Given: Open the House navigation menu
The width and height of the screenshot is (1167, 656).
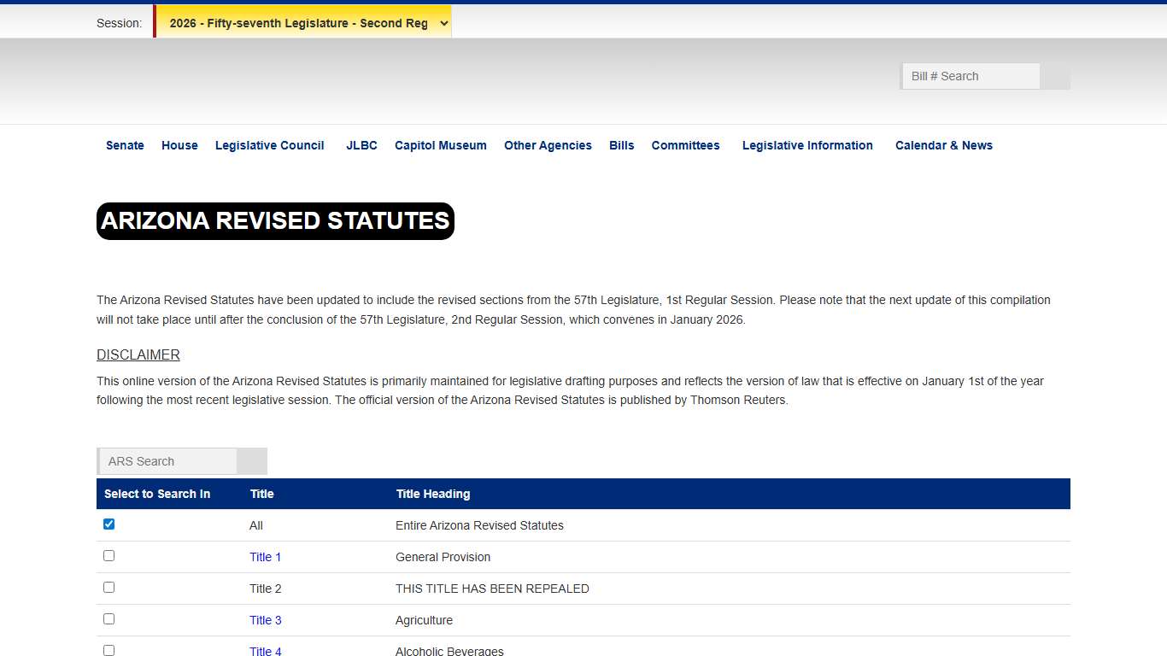Looking at the screenshot, I should [x=179, y=145].
